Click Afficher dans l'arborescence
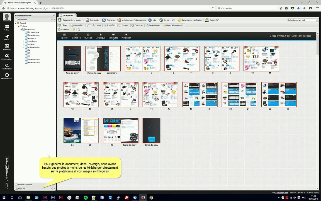Viewport: 321px width, 201px height. coord(132,20)
